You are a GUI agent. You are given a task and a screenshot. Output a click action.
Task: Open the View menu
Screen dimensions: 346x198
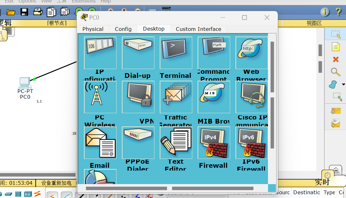coord(46,1)
